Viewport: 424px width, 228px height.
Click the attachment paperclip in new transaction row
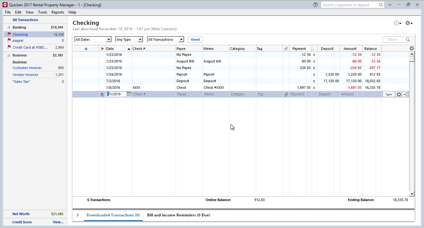[x=286, y=94]
